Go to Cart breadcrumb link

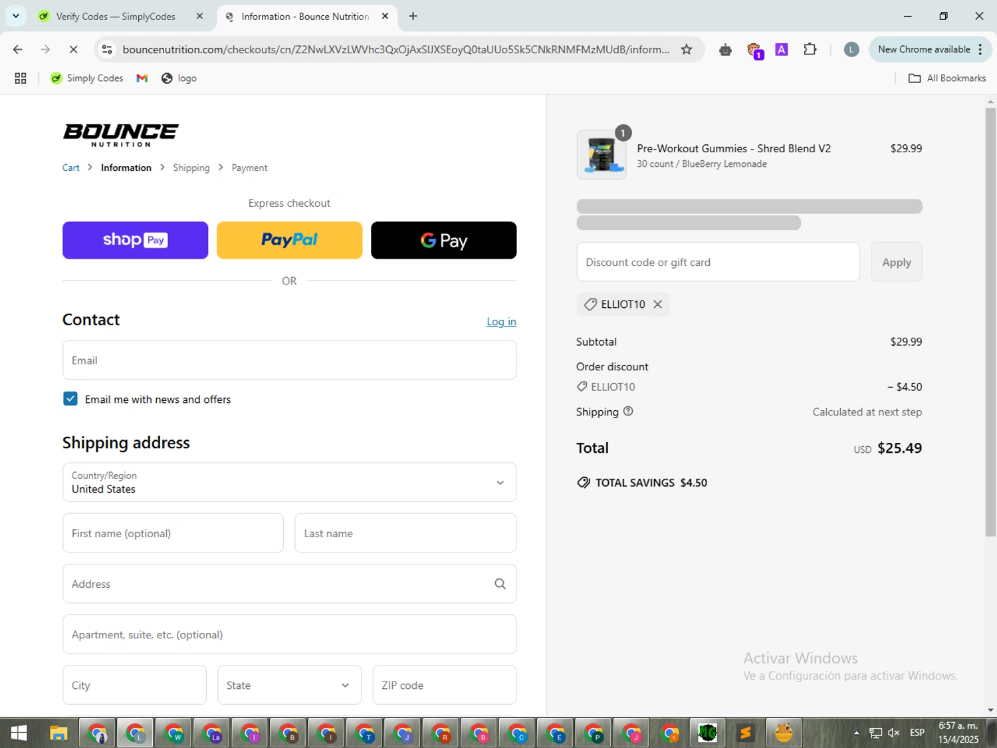(x=70, y=168)
